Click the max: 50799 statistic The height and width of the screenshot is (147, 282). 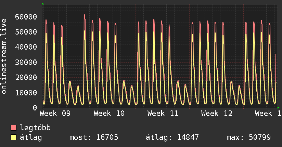248,137
